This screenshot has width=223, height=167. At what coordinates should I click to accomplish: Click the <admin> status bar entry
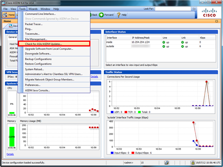click(x=129, y=163)
